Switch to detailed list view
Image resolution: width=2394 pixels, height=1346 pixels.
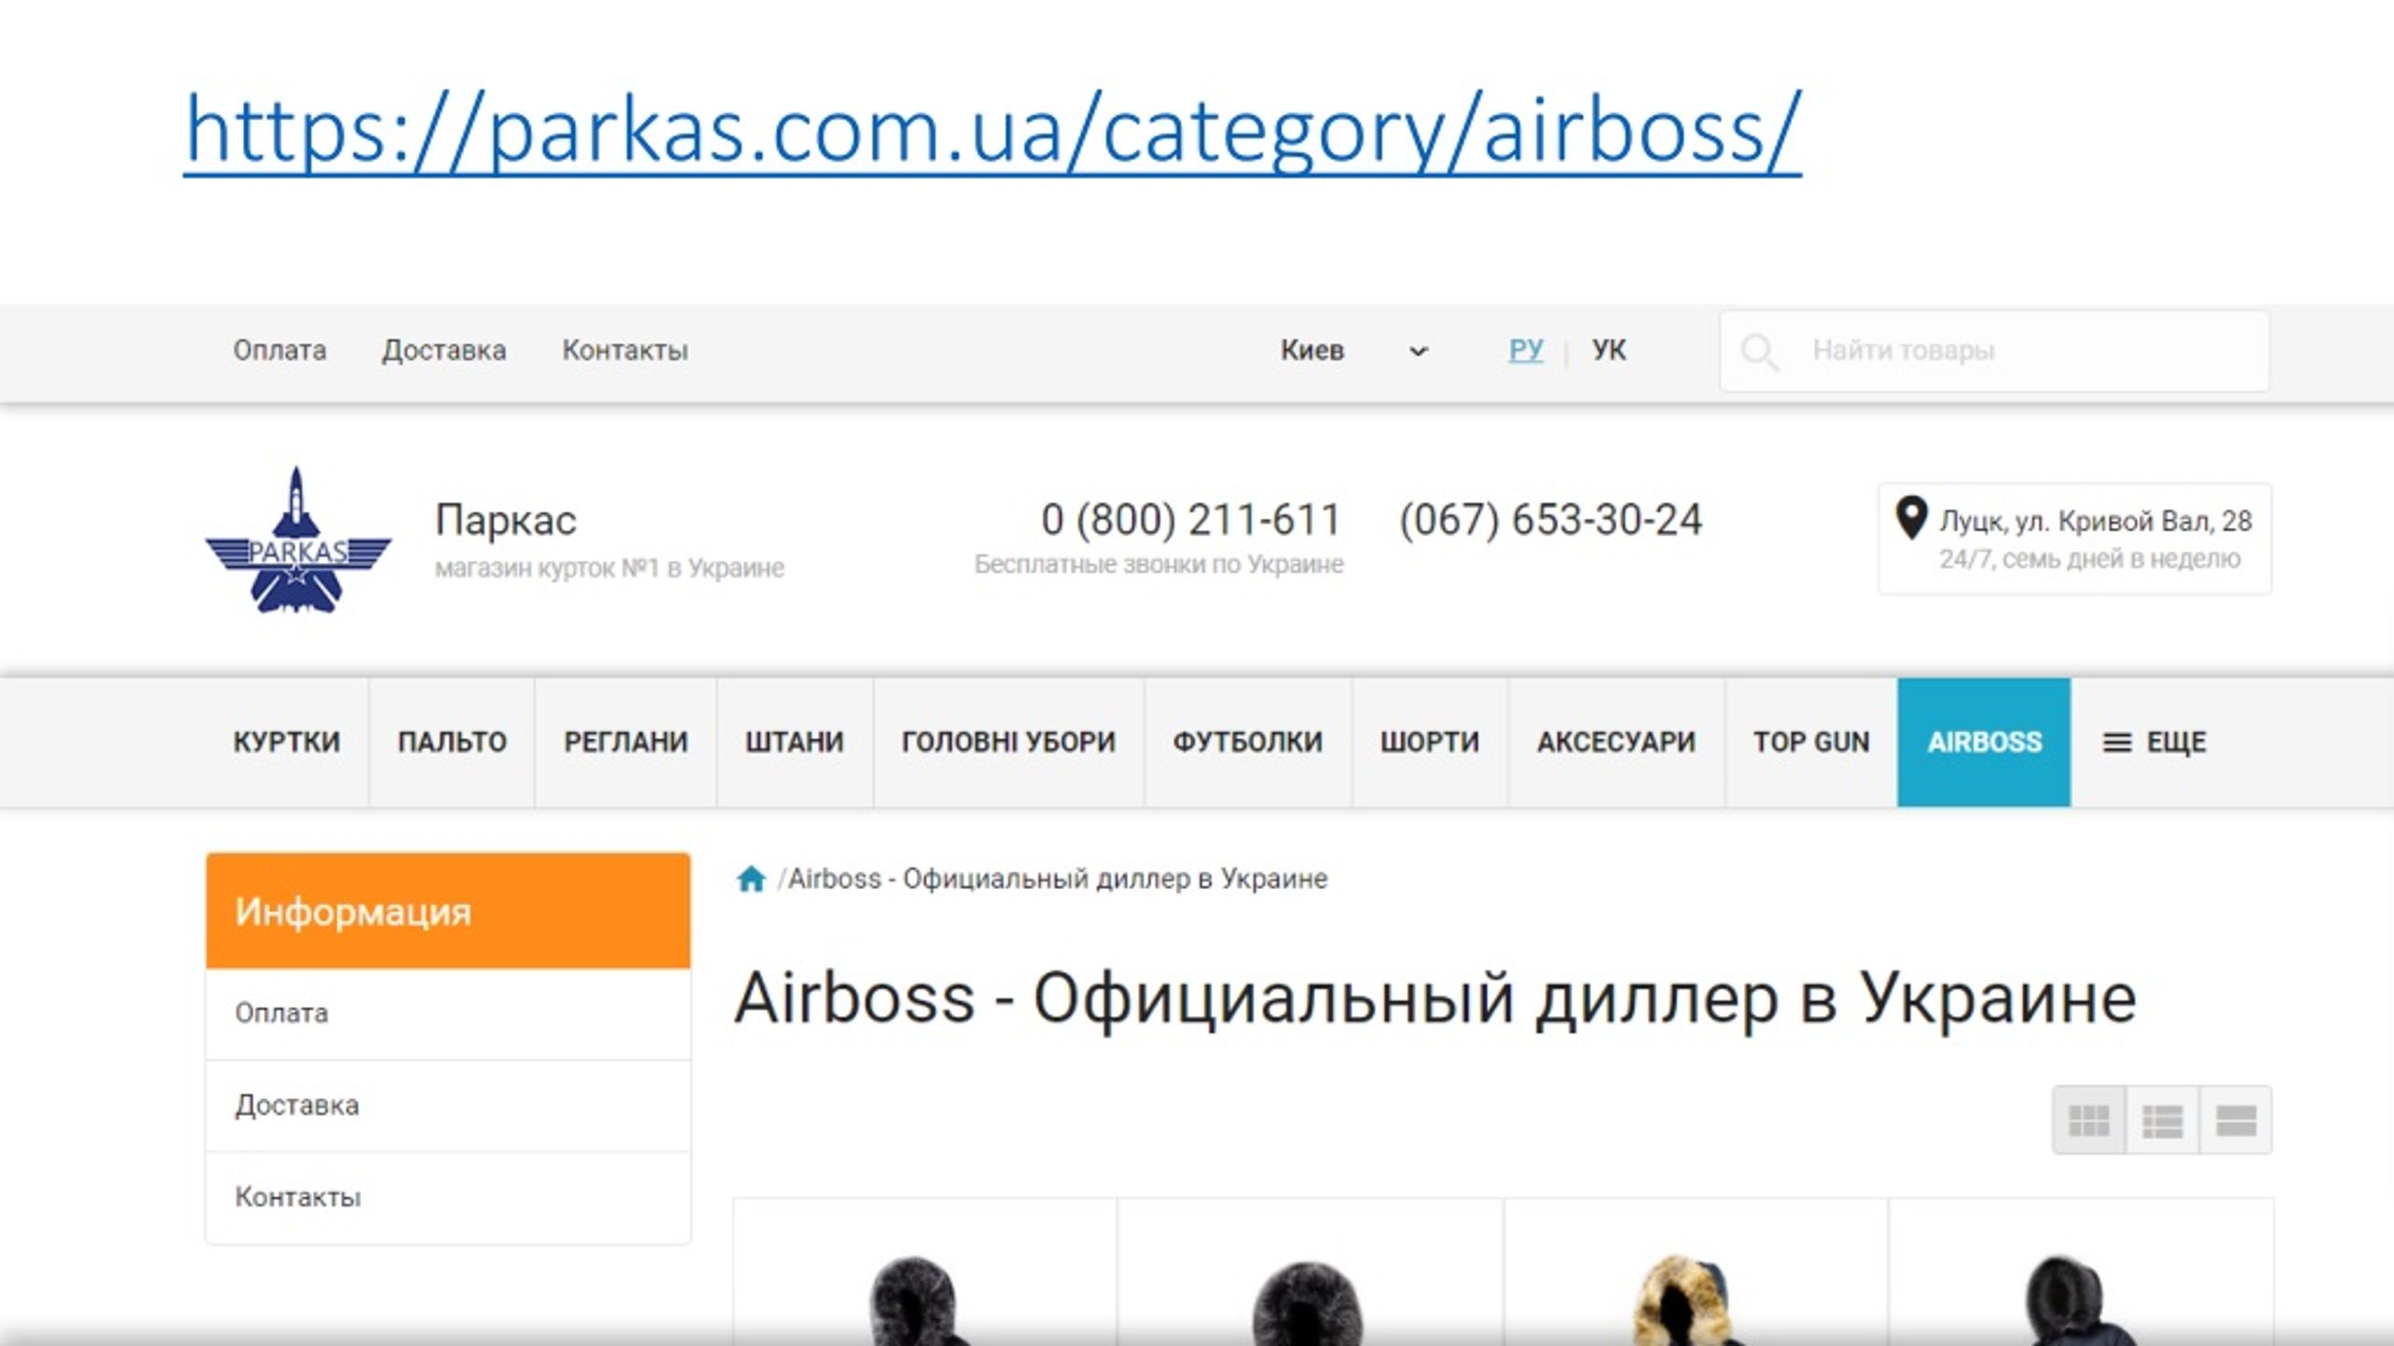tap(2162, 1120)
